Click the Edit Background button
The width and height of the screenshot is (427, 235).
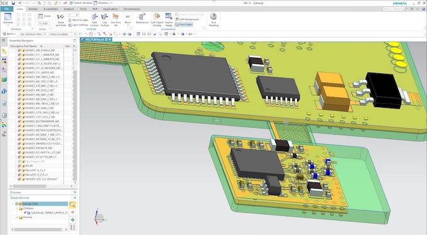click(187, 19)
